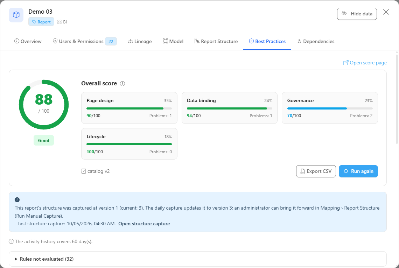The image size is (399, 268).
Task: Expand Rules not evaluated (32)
Action: pyautogui.click(x=197, y=259)
